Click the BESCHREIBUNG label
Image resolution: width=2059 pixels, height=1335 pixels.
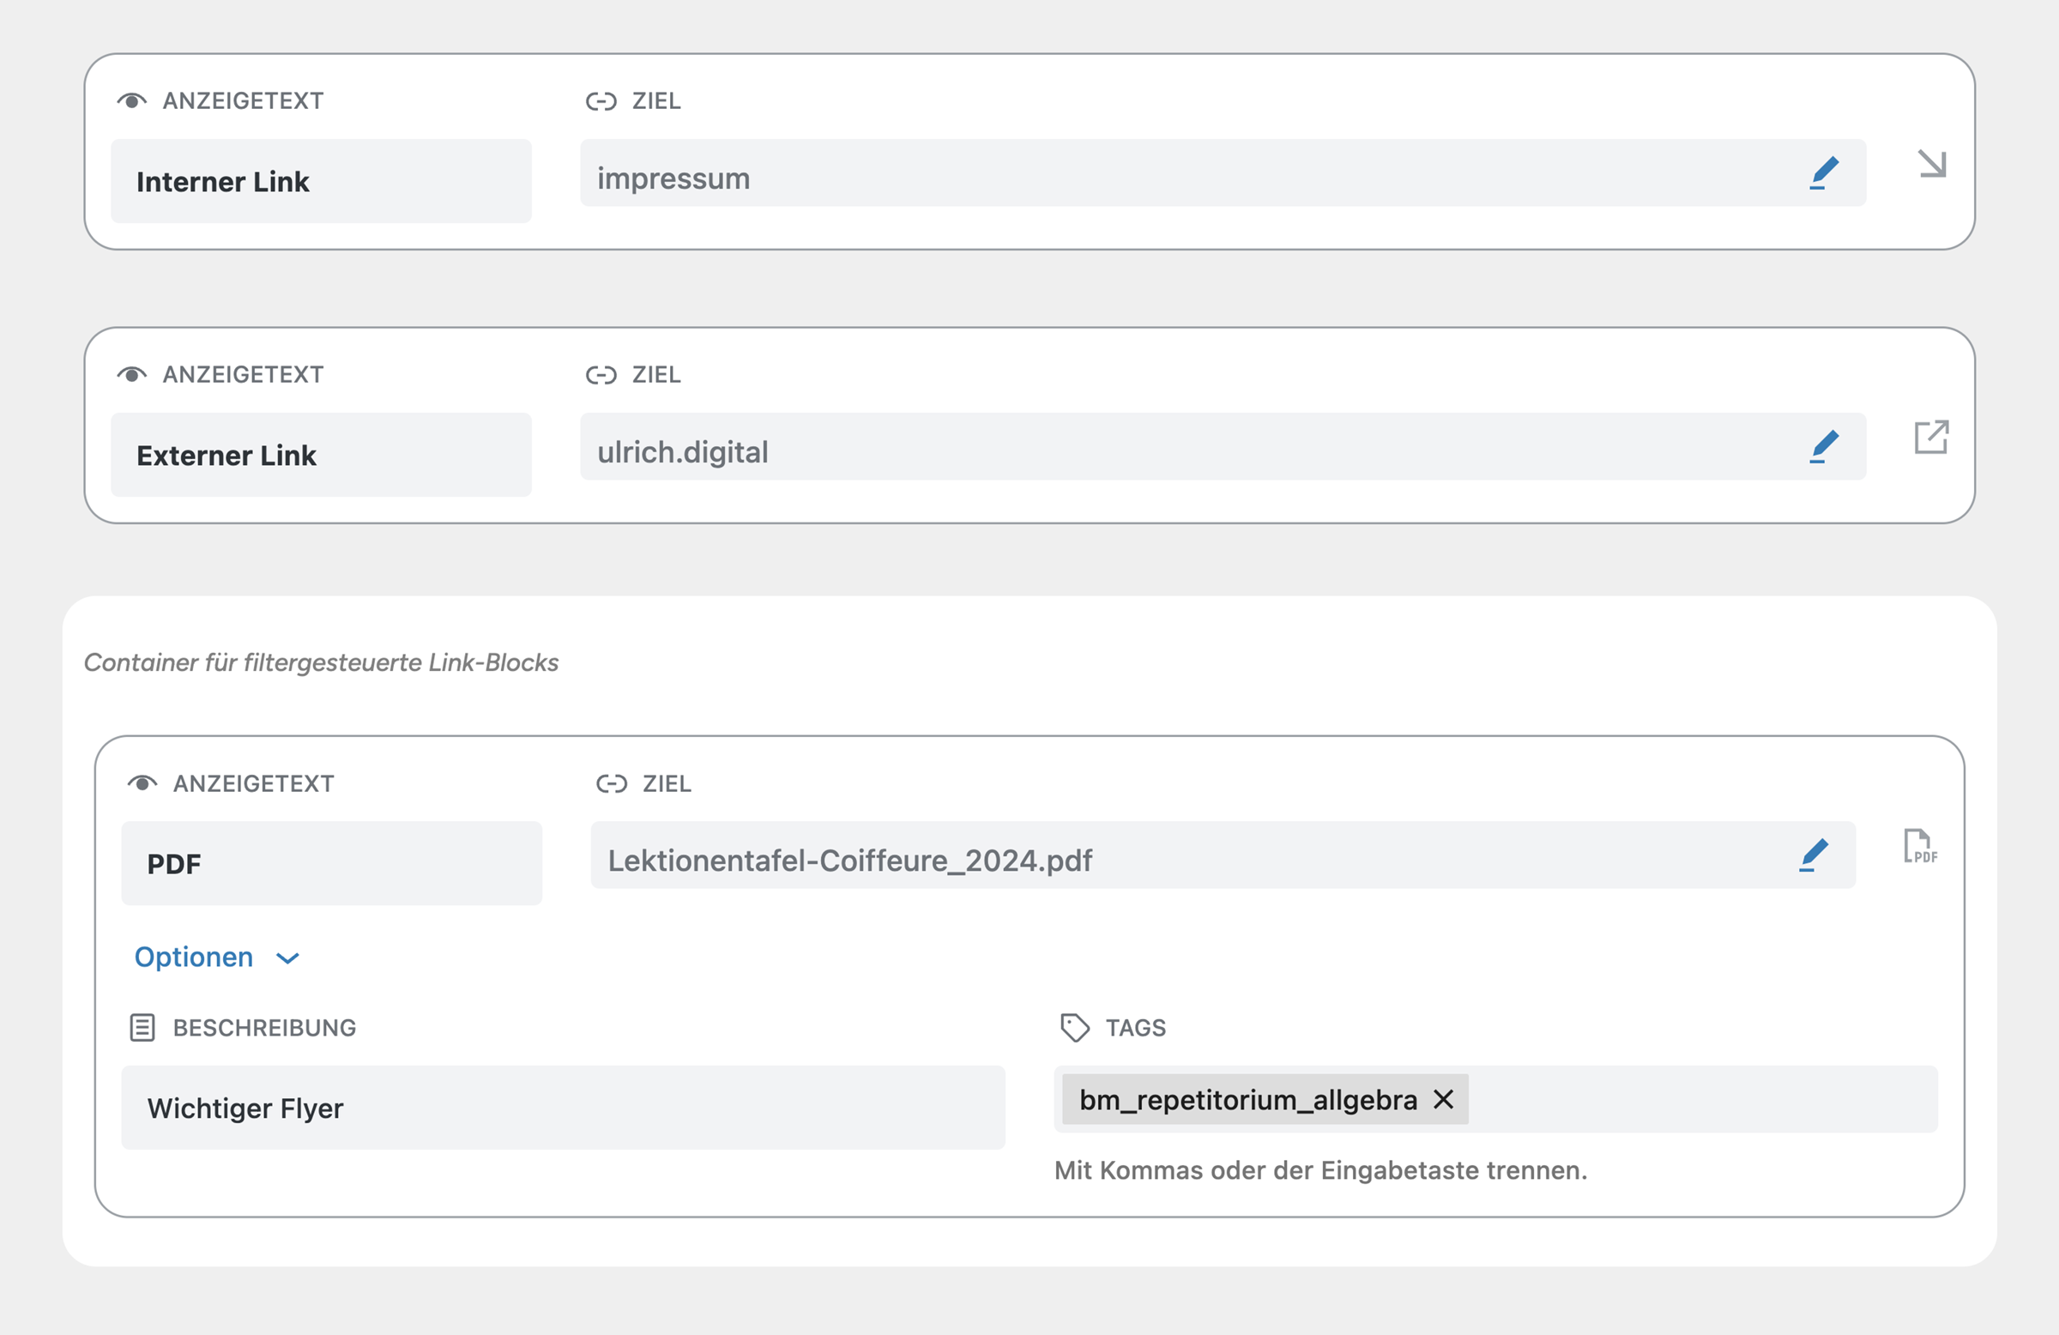264,1028
